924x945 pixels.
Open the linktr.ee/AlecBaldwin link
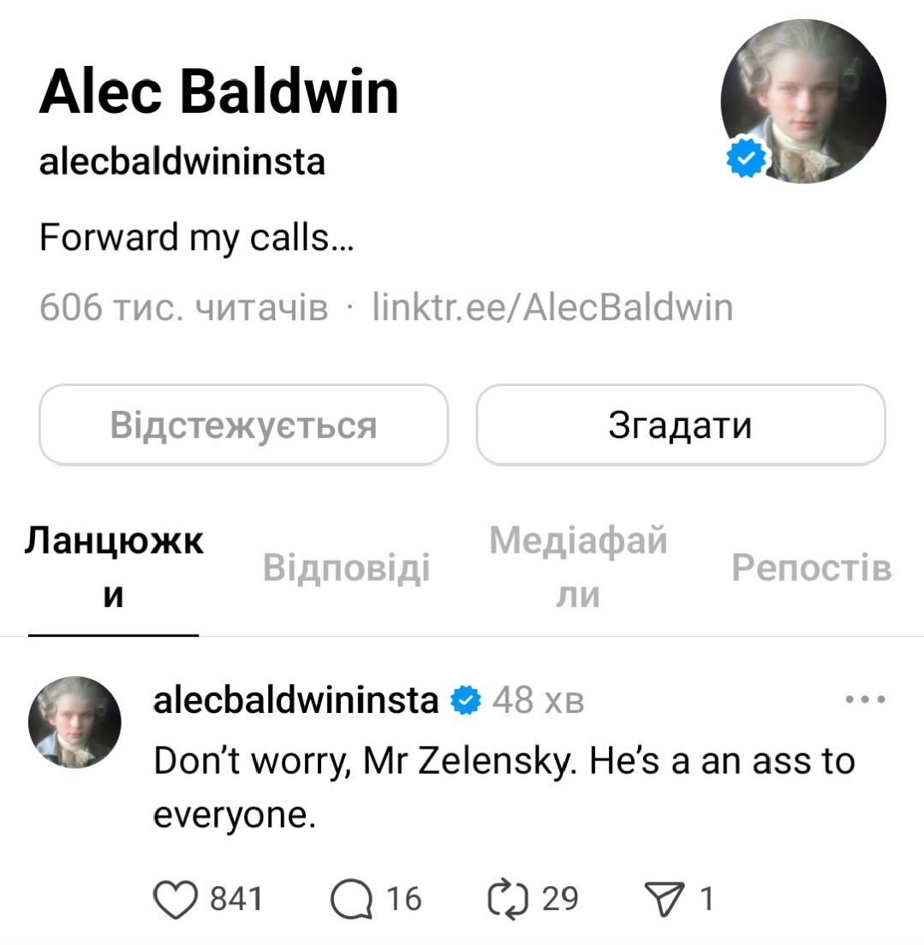pyautogui.click(x=552, y=307)
